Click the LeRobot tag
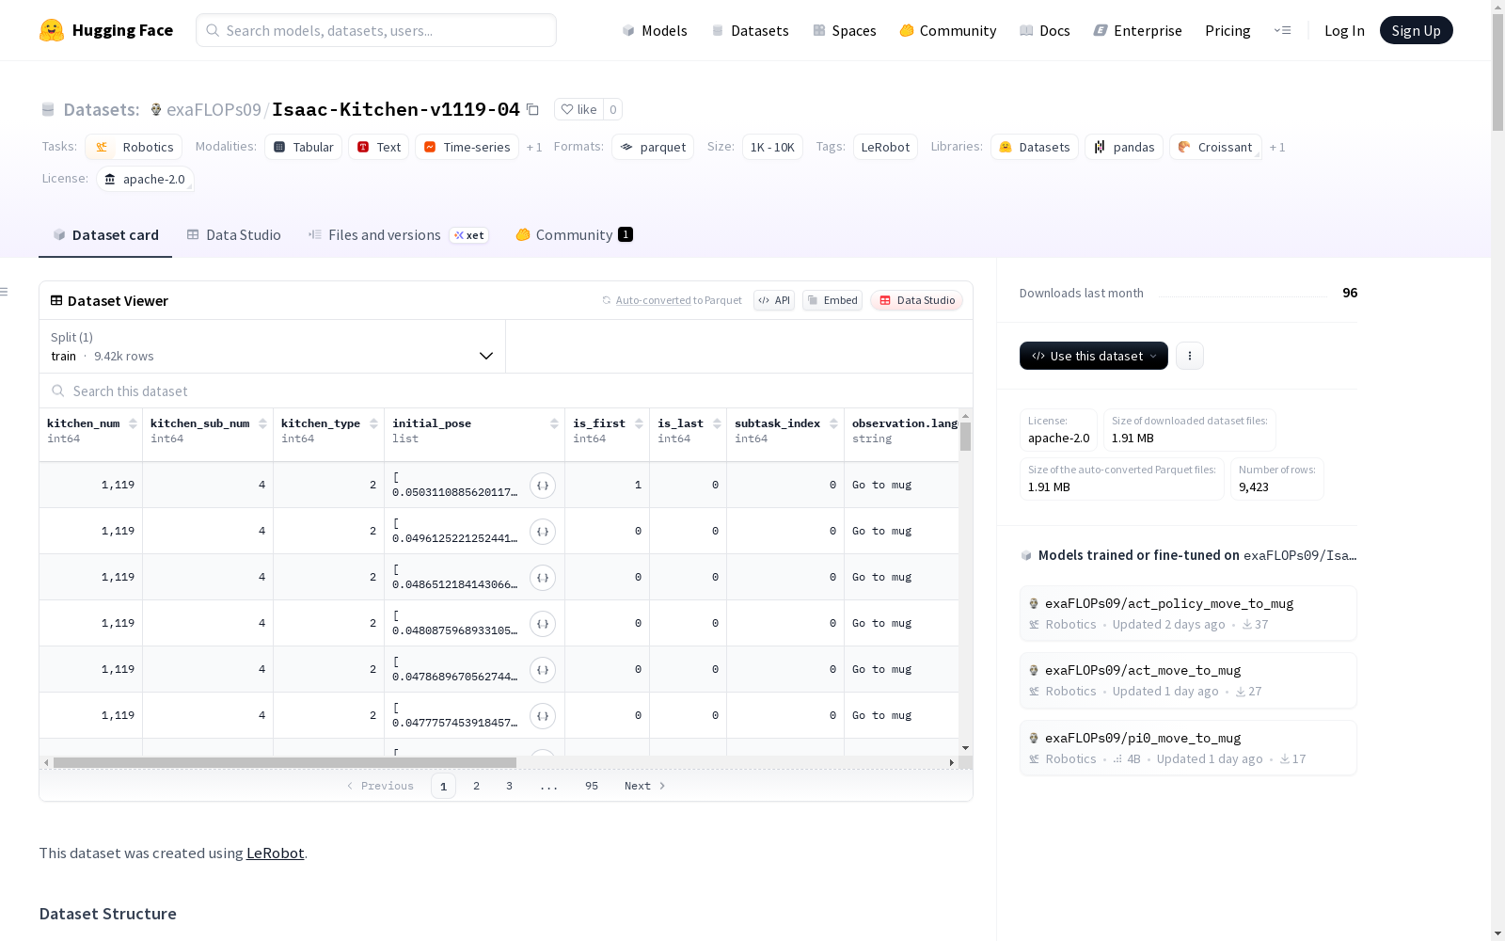This screenshot has width=1505, height=941. 885,147
